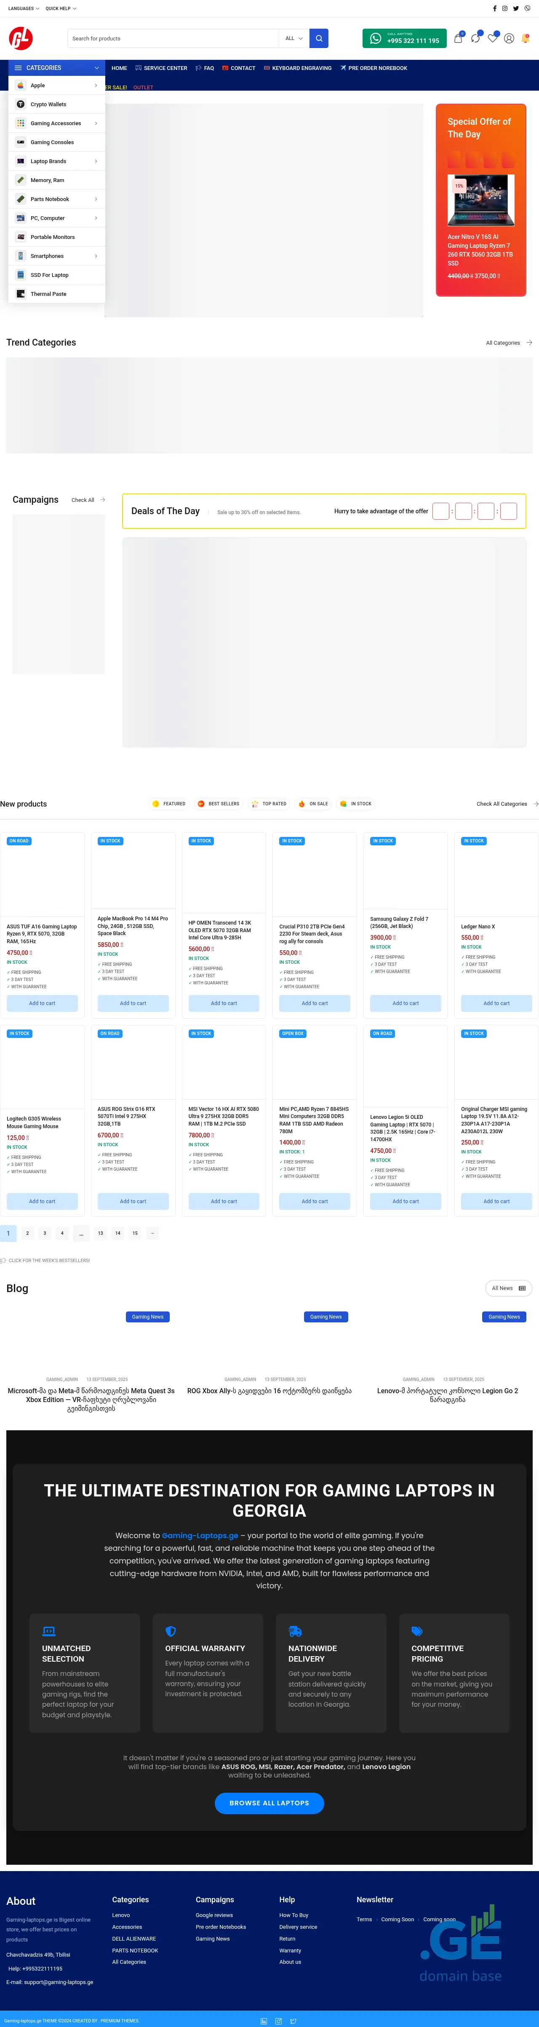Open Facebook page from top bar
539x2027 pixels.
coord(494,9)
